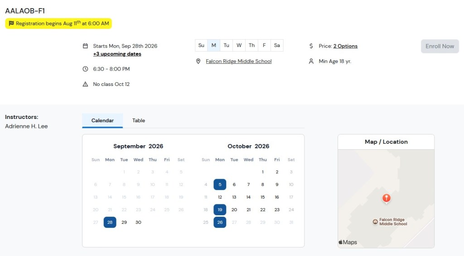Click the person icon next to Min Age
464x256 pixels.
[311, 62]
